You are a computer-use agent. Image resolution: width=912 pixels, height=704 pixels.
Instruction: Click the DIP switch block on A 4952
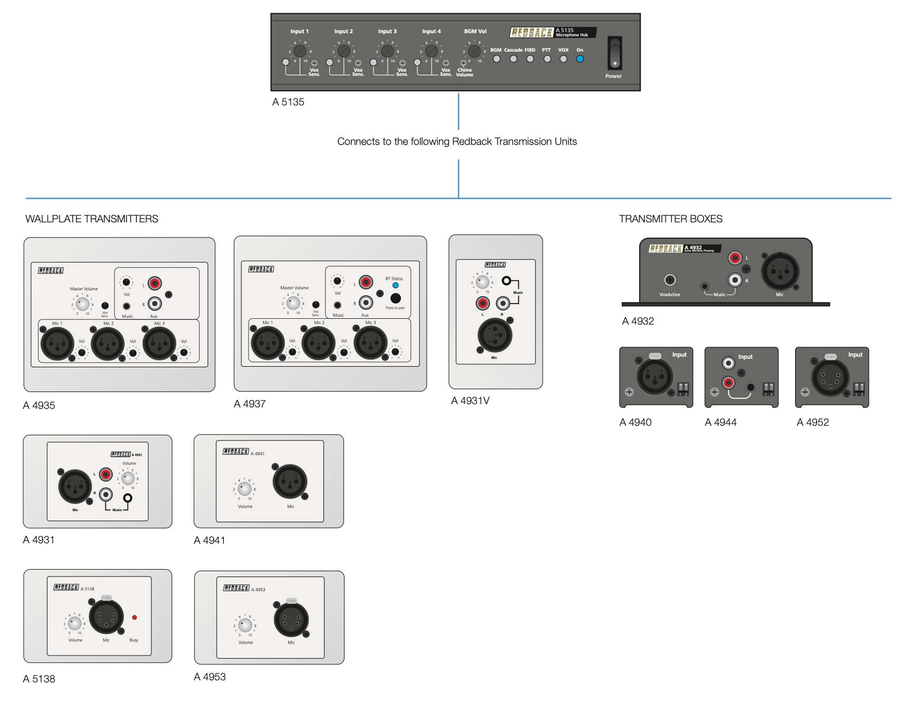pyautogui.click(x=859, y=389)
